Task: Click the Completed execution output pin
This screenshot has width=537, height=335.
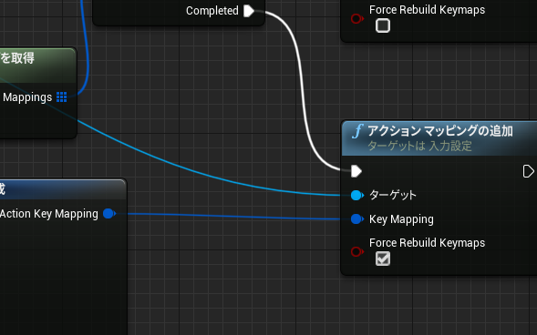Action: (249, 11)
